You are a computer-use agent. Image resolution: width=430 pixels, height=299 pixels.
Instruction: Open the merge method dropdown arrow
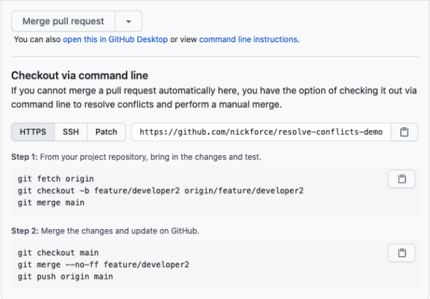click(x=129, y=21)
